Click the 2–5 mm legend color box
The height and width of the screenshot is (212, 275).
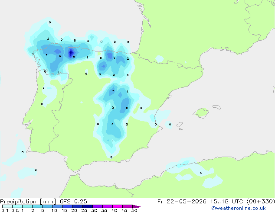click(37, 206)
